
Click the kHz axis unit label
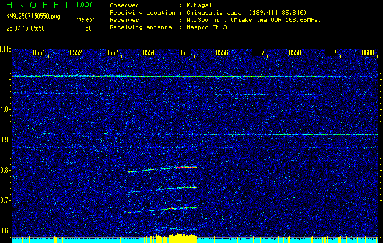5,49
